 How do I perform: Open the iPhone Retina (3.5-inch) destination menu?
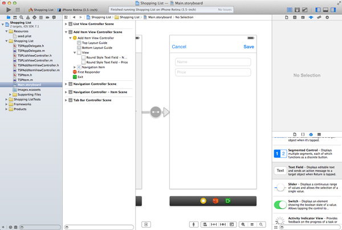[78, 10]
